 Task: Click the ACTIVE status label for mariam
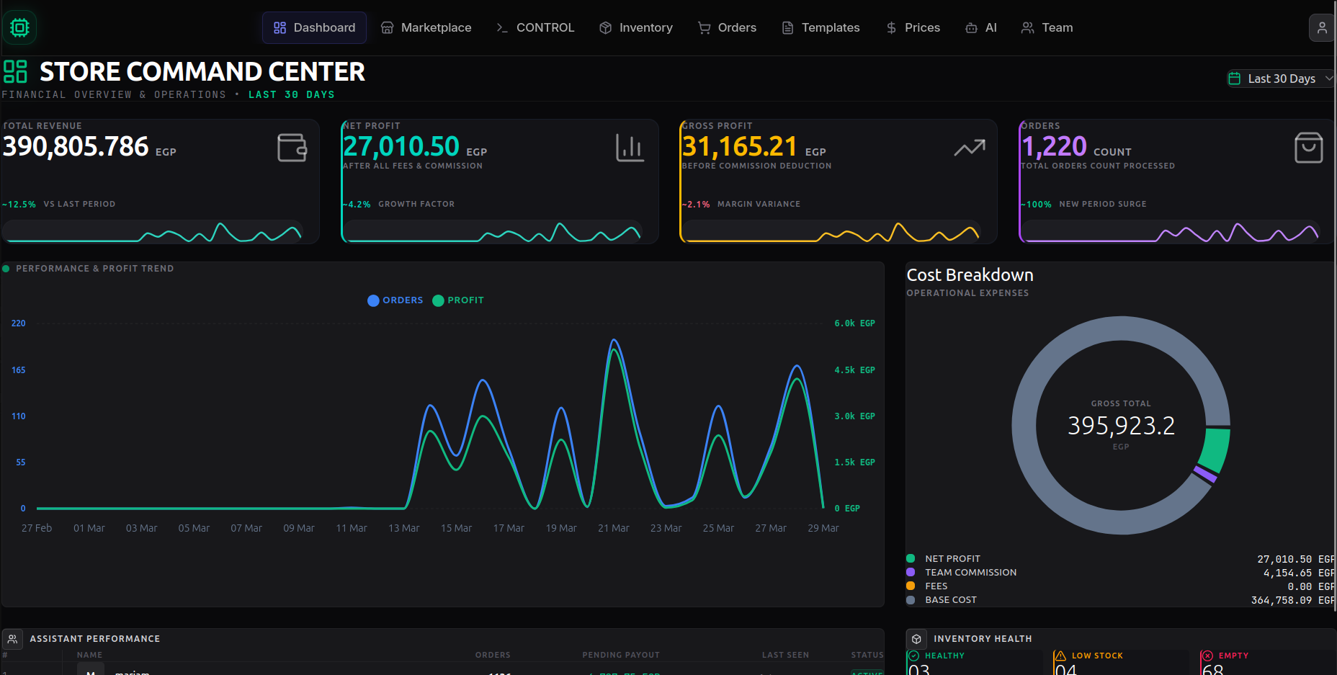point(867,672)
